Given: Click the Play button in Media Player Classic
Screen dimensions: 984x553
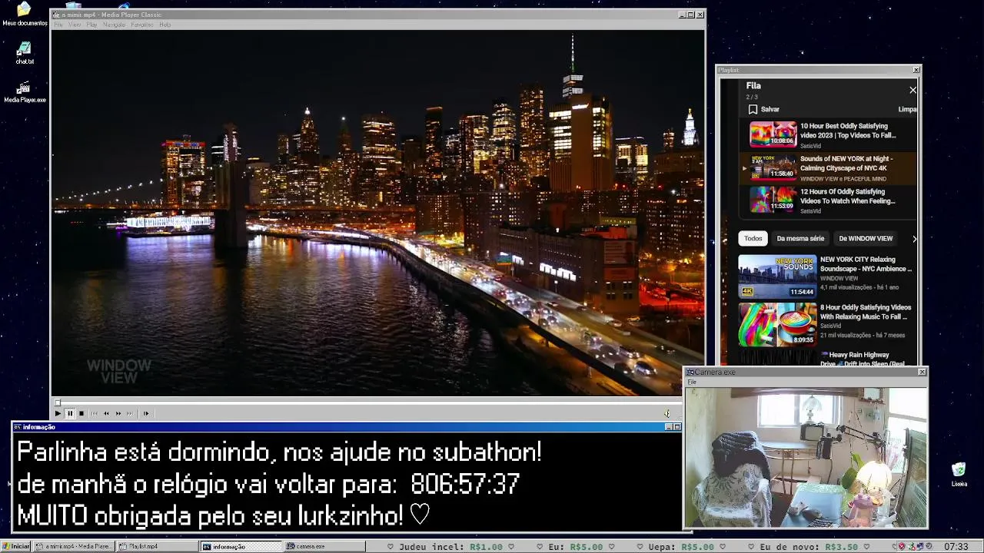Looking at the screenshot, I should (x=58, y=413).
